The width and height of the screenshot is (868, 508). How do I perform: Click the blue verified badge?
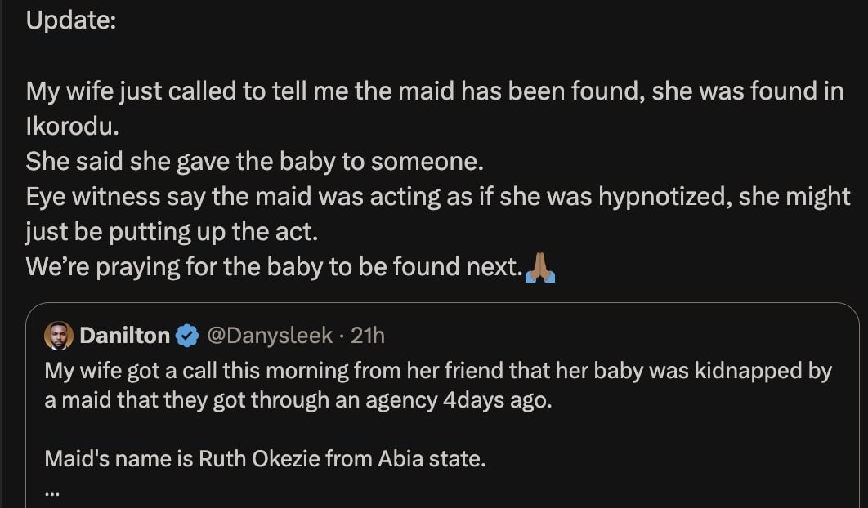click(x=187, y=335)
